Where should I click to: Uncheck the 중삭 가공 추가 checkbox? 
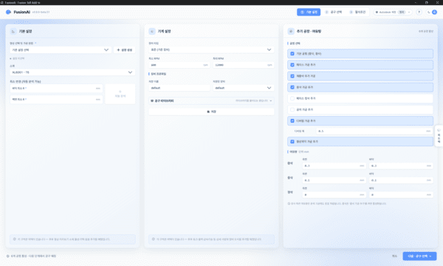pos(292,87)
